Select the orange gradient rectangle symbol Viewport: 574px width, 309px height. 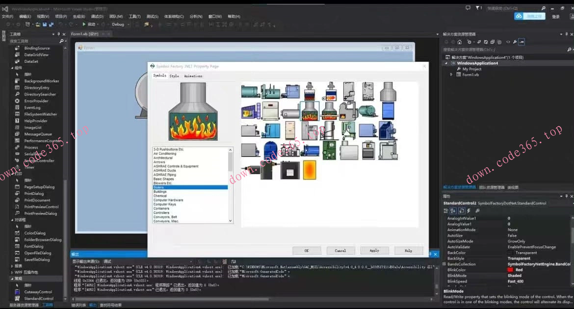click(x=310, y=170)
